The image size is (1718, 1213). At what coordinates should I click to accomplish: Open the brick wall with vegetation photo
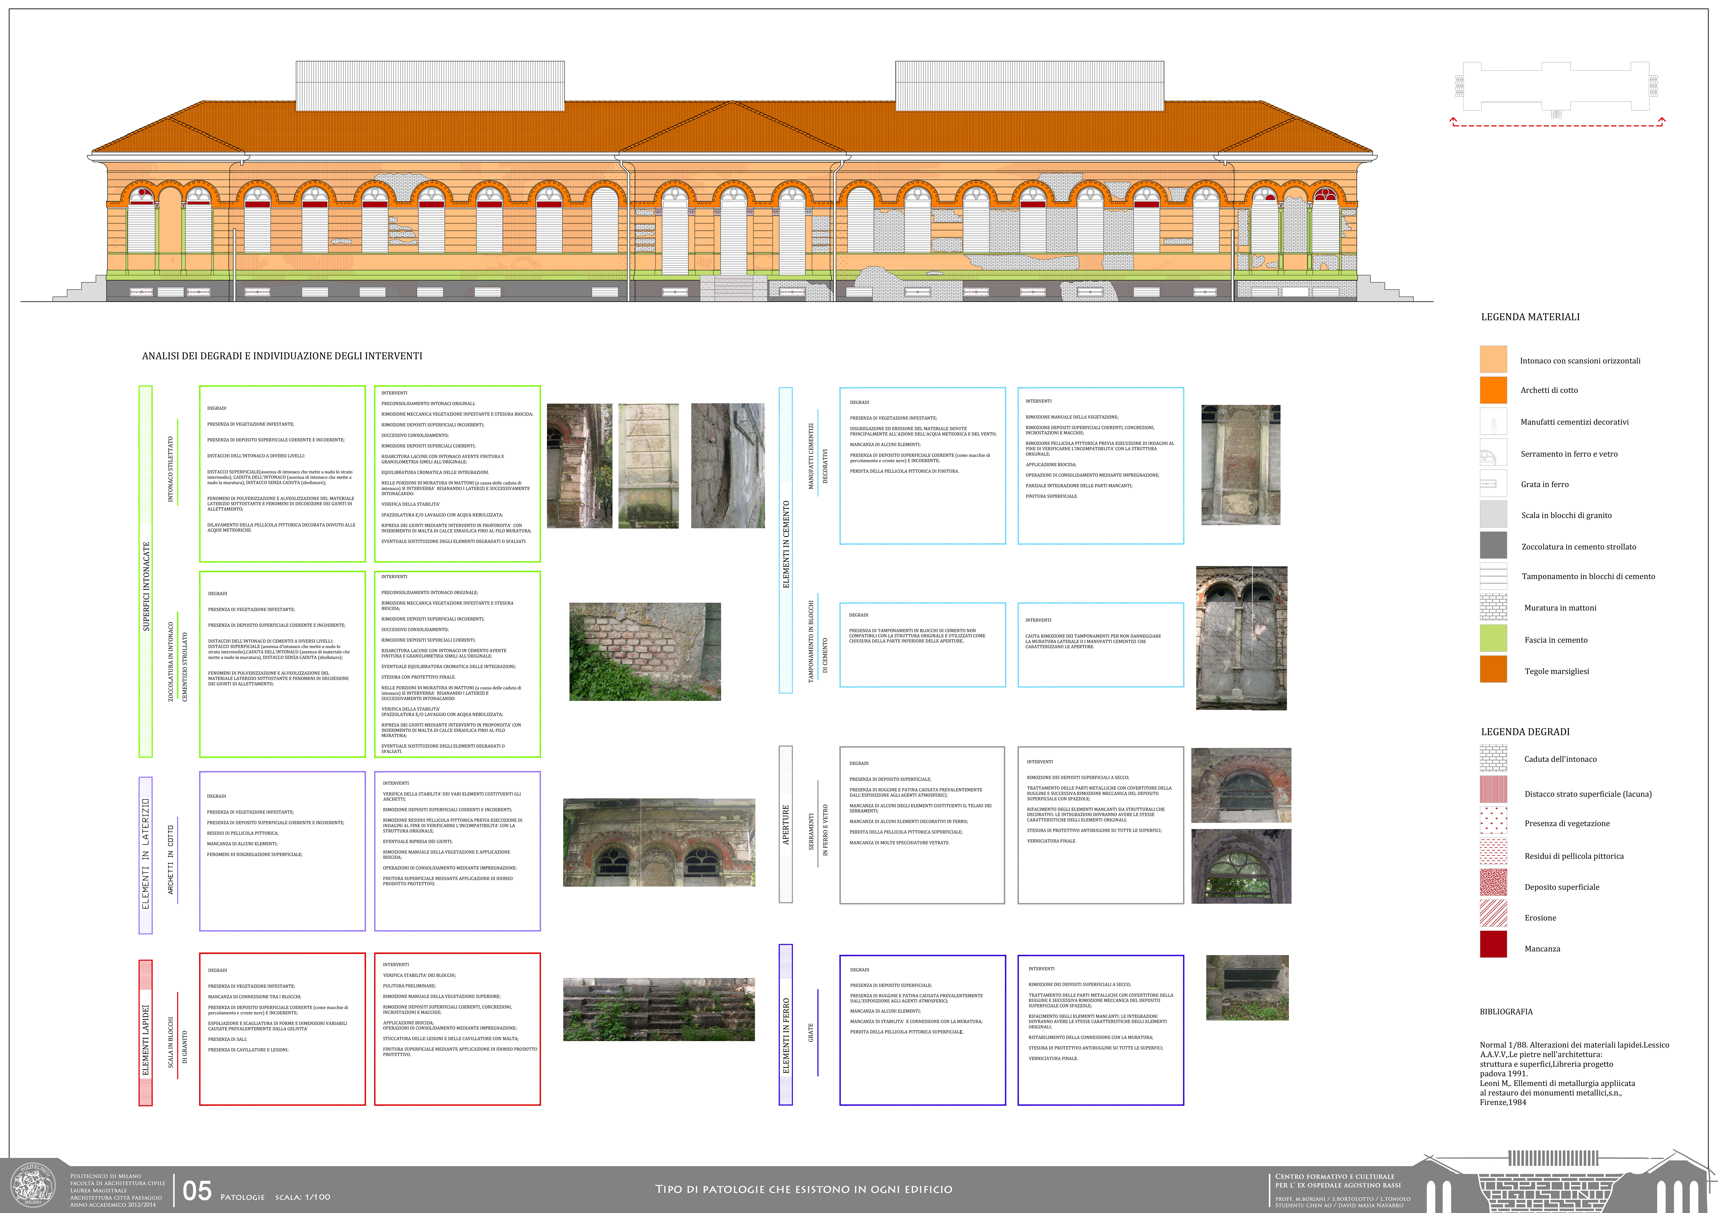(645, 651)
